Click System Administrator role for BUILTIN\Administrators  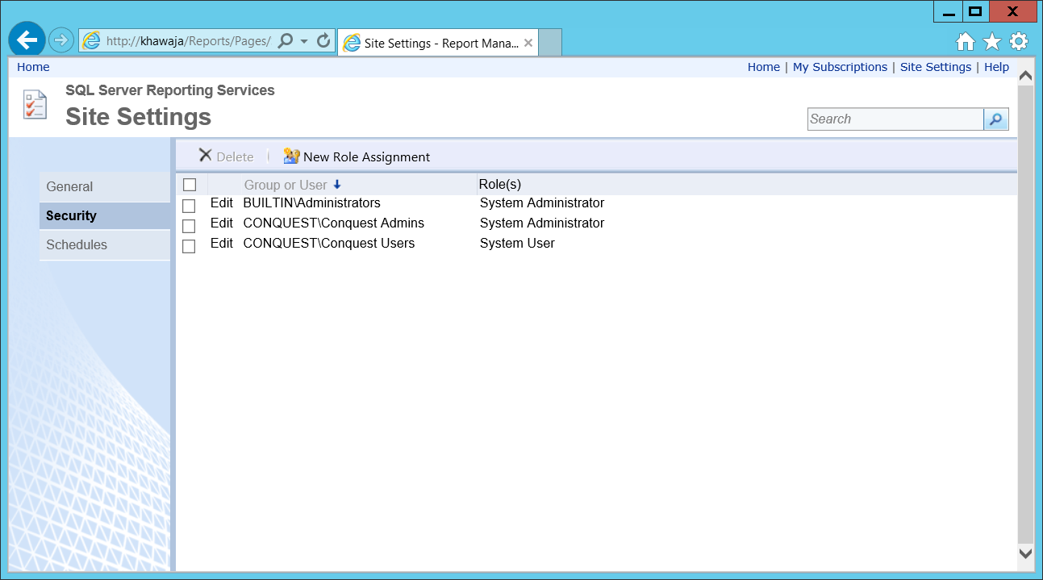pos(542,203)
